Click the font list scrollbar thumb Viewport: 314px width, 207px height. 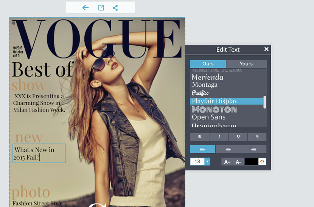[265, 102]
